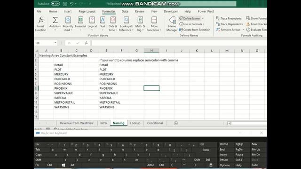Switch to the Page Layout tab
This screenshot has height=169, width=301.
[87, 11]
